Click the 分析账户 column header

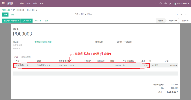click(x=87, y=61)
